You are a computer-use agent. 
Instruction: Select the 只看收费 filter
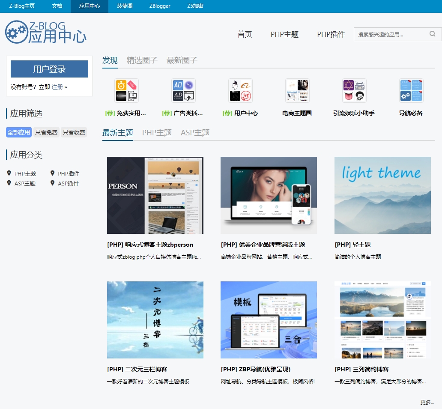point(74,132)
